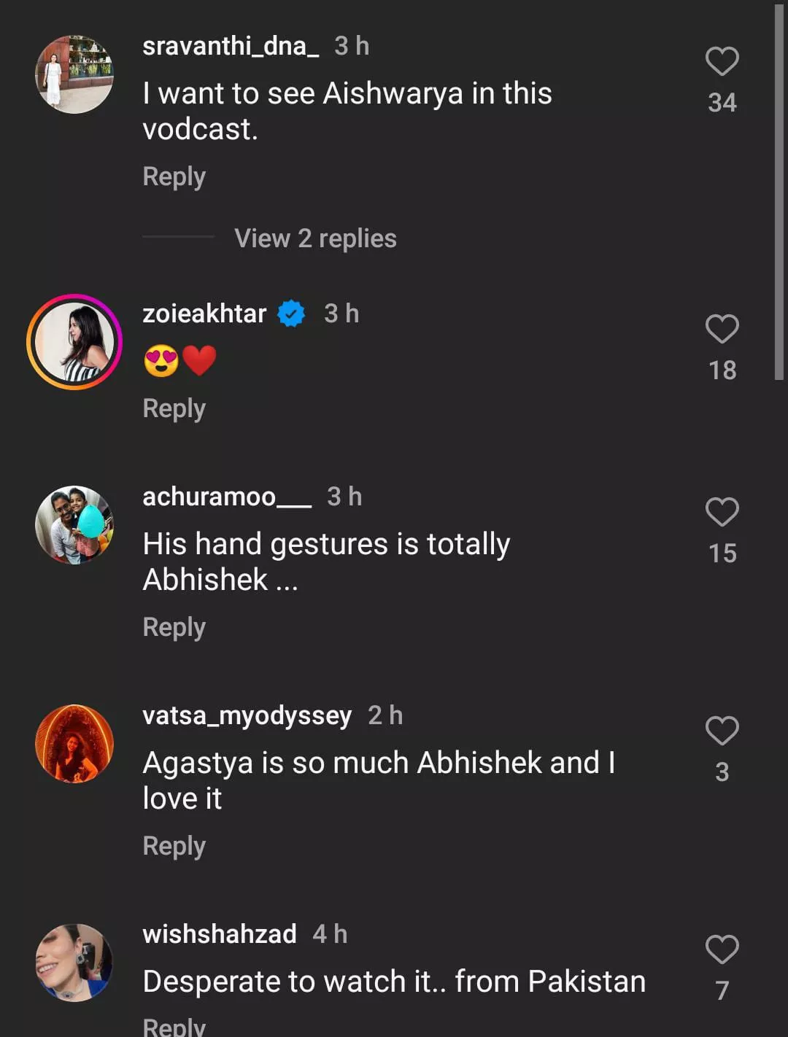788x1037 pixels.
Task: Reply to sravanthi_dna_'s Aishwarya comment
Action: point(174,176)
